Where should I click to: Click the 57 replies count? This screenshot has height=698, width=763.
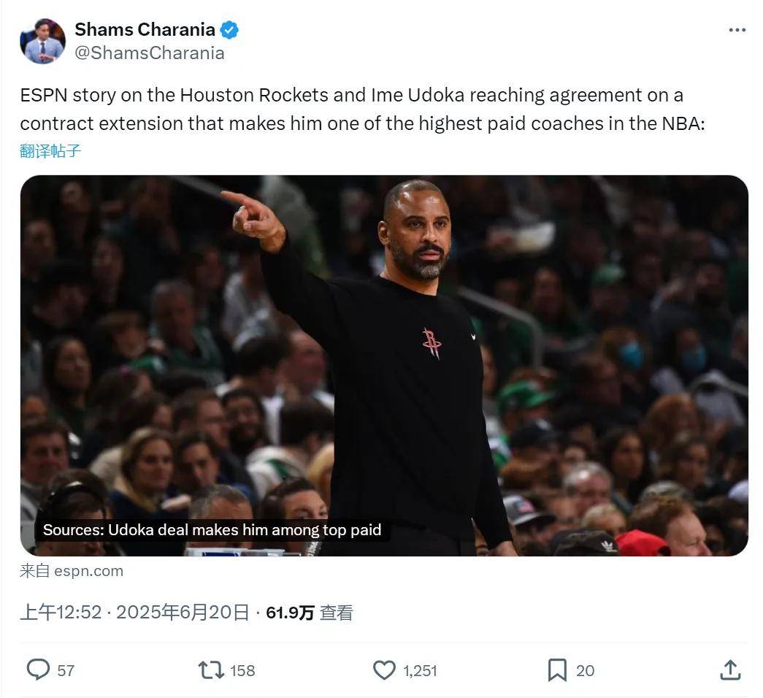66,671
